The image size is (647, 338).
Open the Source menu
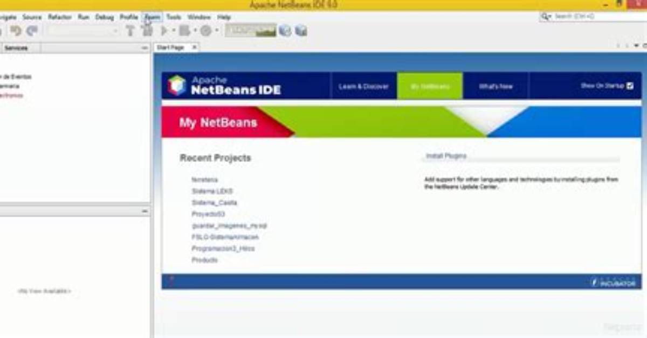(x=32, y=17)
